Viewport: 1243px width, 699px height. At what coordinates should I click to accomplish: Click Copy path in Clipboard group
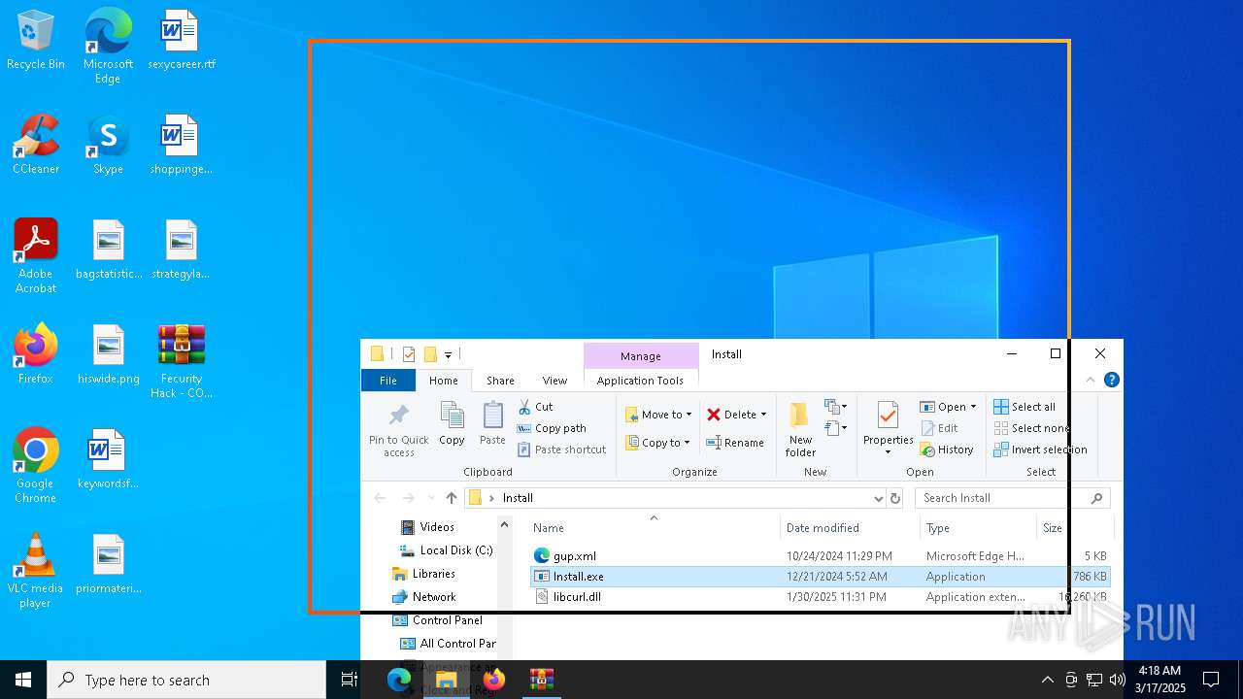click(x=552, y=428)
